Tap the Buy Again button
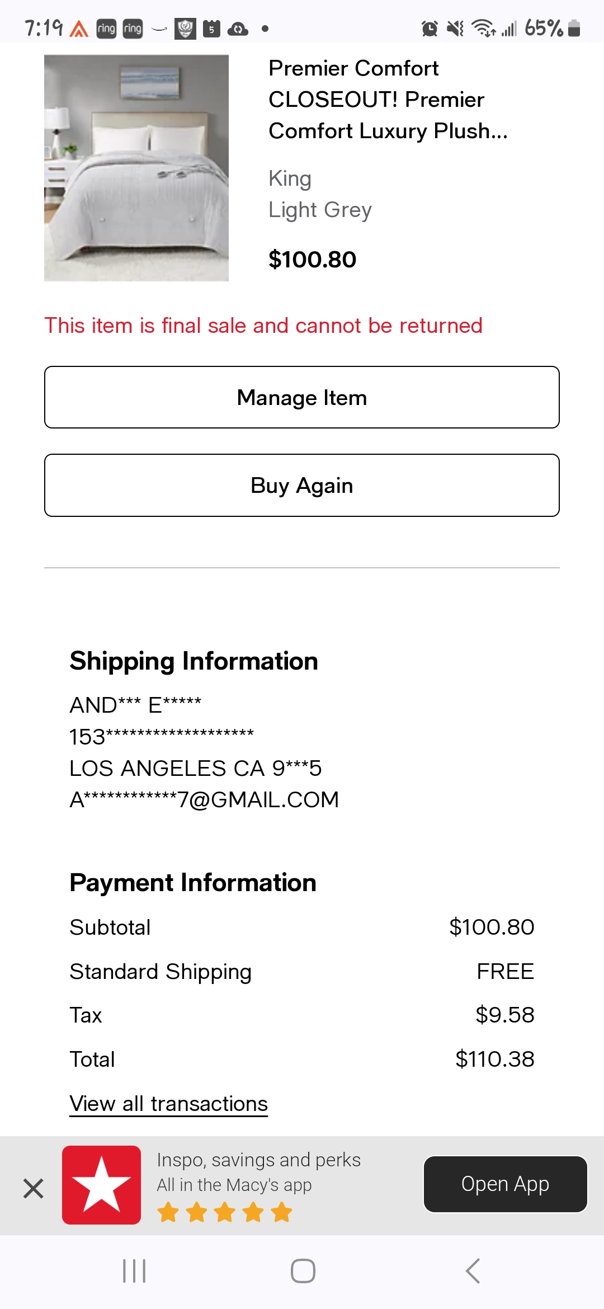The image size is (604, 1309). click(302, 485)
